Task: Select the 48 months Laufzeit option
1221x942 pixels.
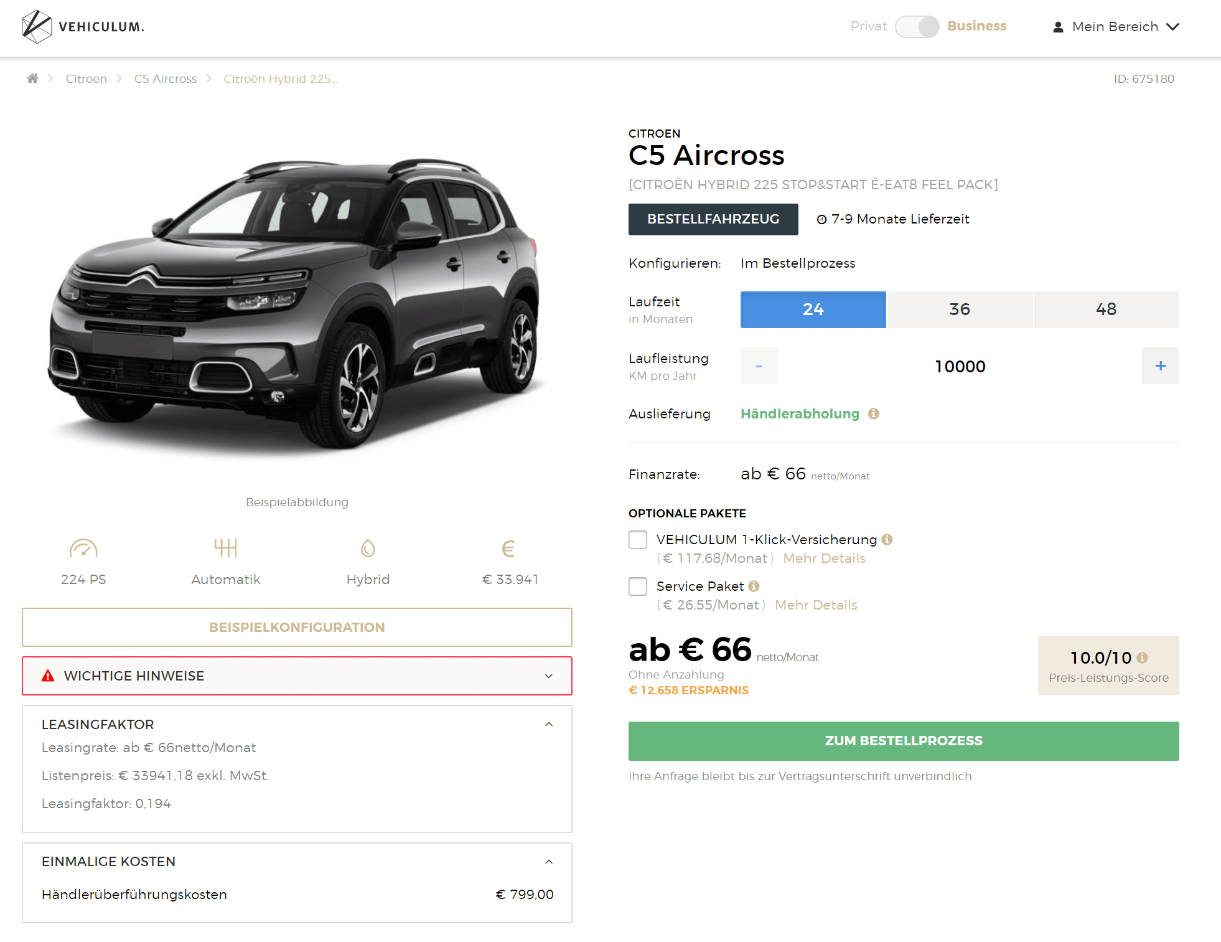Action: click(x=1106, y=309)
